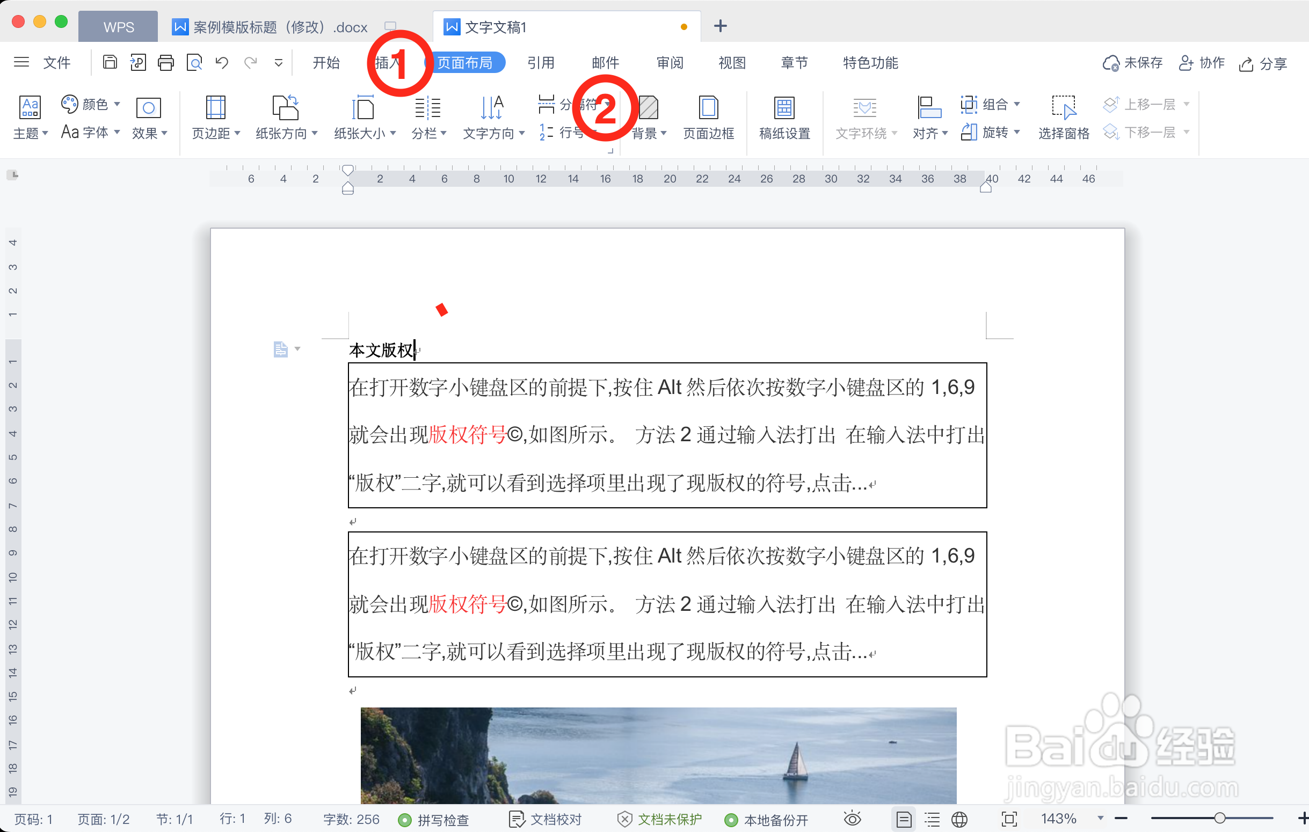
Task: Toggle 本地备份开 in status bar
Action: [x=767, y=819]
